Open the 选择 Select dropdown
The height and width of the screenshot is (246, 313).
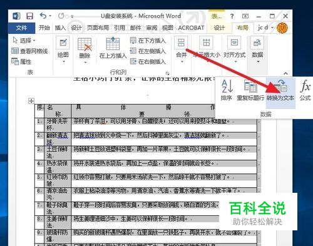[24, 40]
